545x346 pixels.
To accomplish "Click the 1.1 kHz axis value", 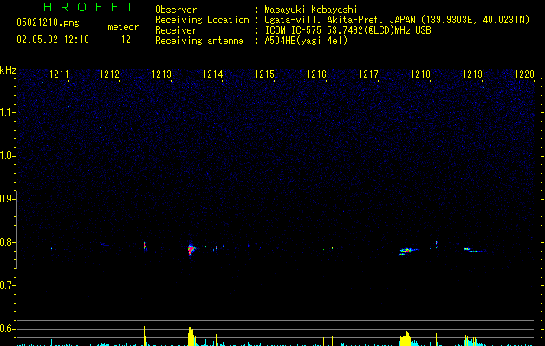I will pos(8,112).
